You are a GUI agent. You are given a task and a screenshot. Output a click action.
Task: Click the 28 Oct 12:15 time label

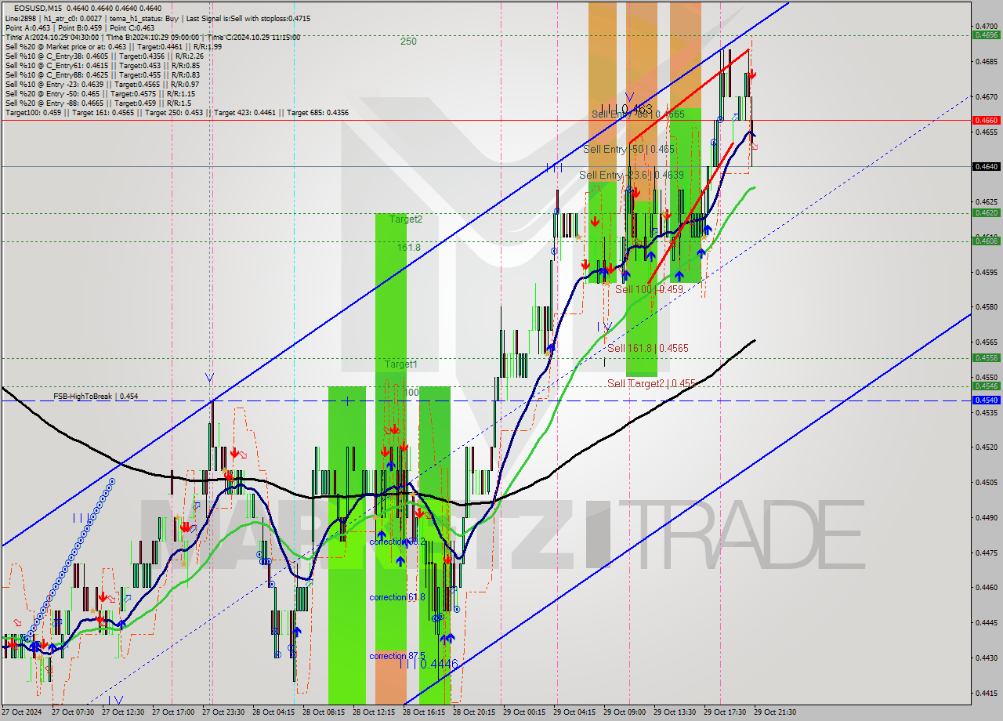point(373,712)
